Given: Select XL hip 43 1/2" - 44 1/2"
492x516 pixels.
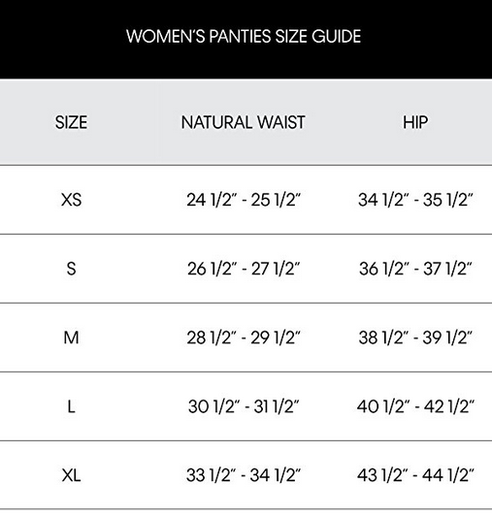Looking at the screenshot, I should (x=415, y=475).
